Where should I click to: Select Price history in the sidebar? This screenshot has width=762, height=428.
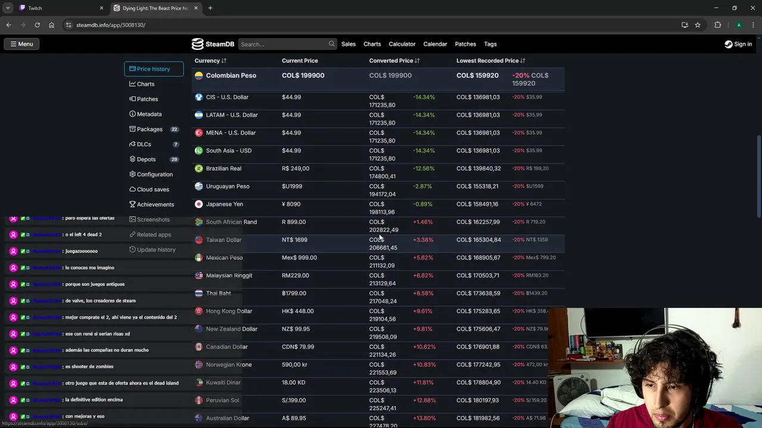pyautogui.click(x=154, y=69)
